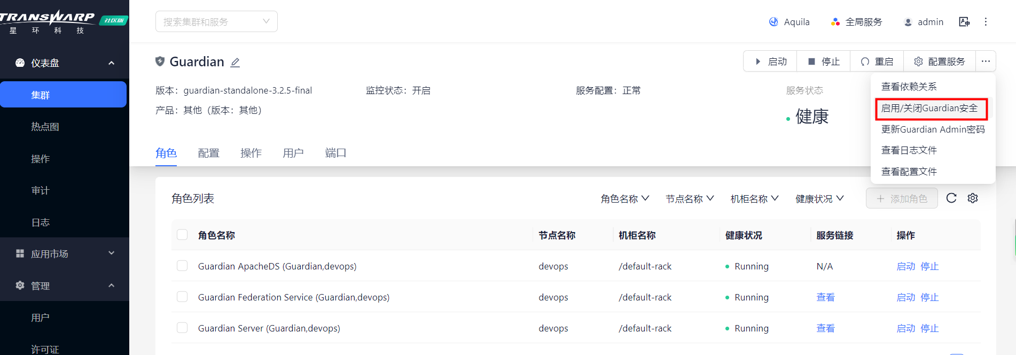This screenshot has width=1016, height=355.
Task: Expand the 健康状况 filter dropdown
Action: (x=819, y=199)
